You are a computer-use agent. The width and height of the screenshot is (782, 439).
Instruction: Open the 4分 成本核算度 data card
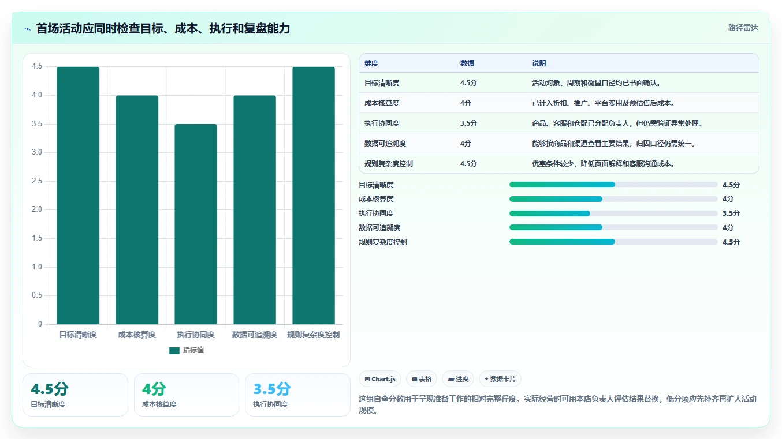(186, 395)
